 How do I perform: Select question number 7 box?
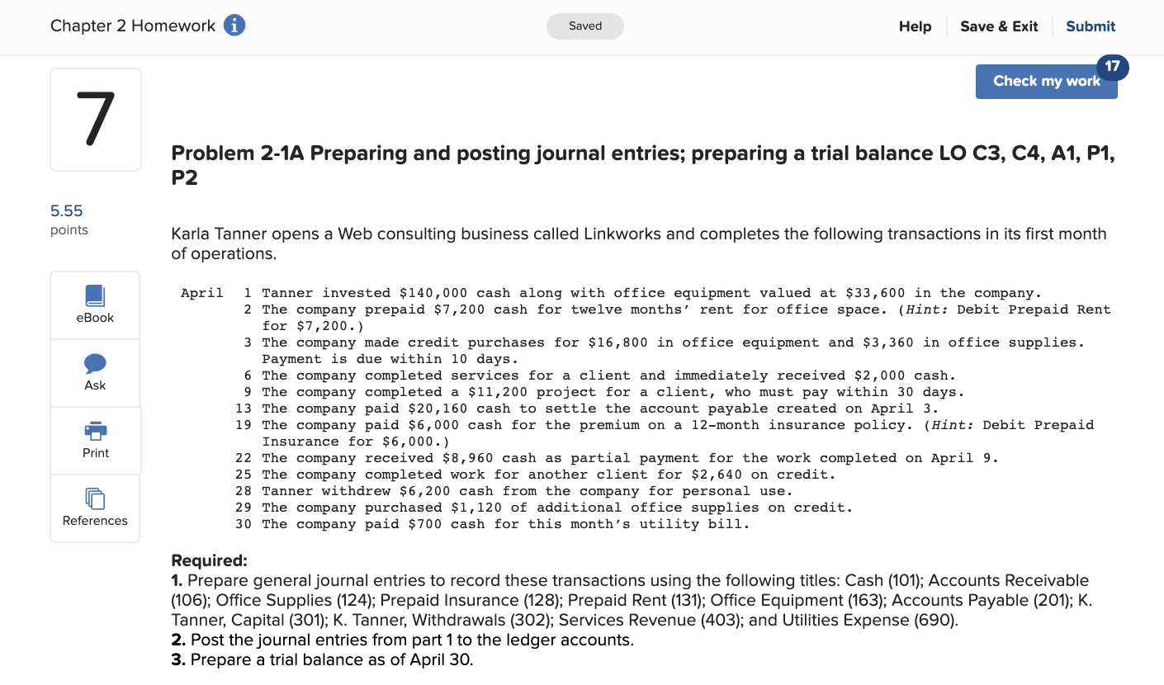coord(96,120)
